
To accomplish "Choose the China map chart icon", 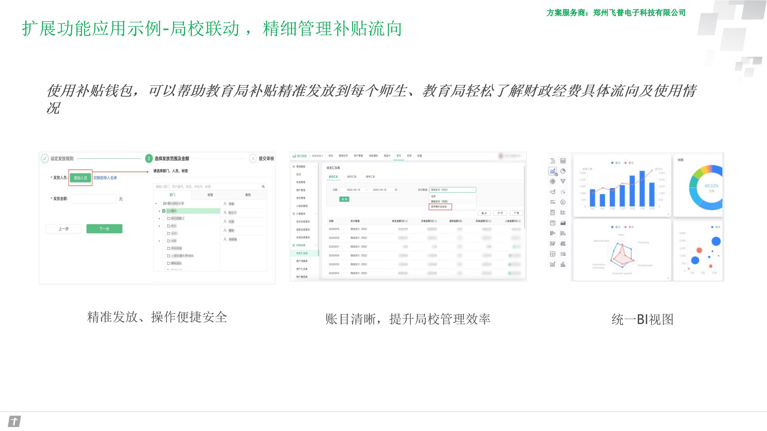I will tap(553, 192).
